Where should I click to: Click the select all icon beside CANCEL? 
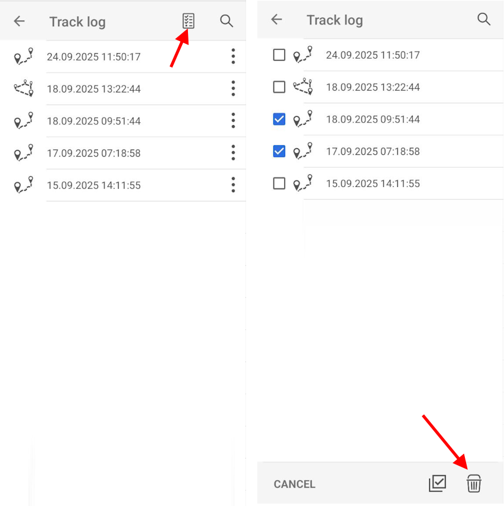pyautogui.click(x=437, y=483)
